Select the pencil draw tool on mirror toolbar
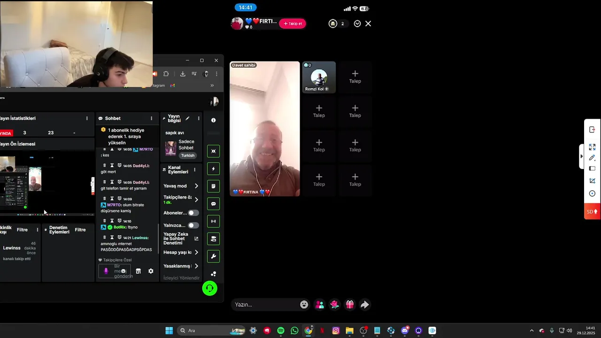This screenshot has width=601, height=338. point(592,158)
